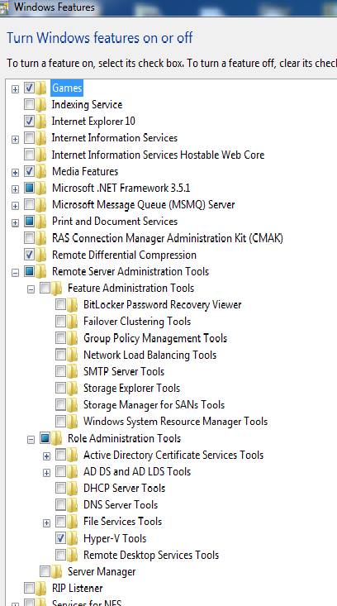The width and height of the screenshot is (337, 606).
Task: Click the Server Manager folder icon
Action: click(x=57, y=571)
